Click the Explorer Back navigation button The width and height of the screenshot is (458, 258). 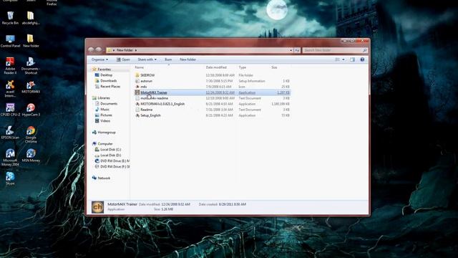(x=91, y=50)
